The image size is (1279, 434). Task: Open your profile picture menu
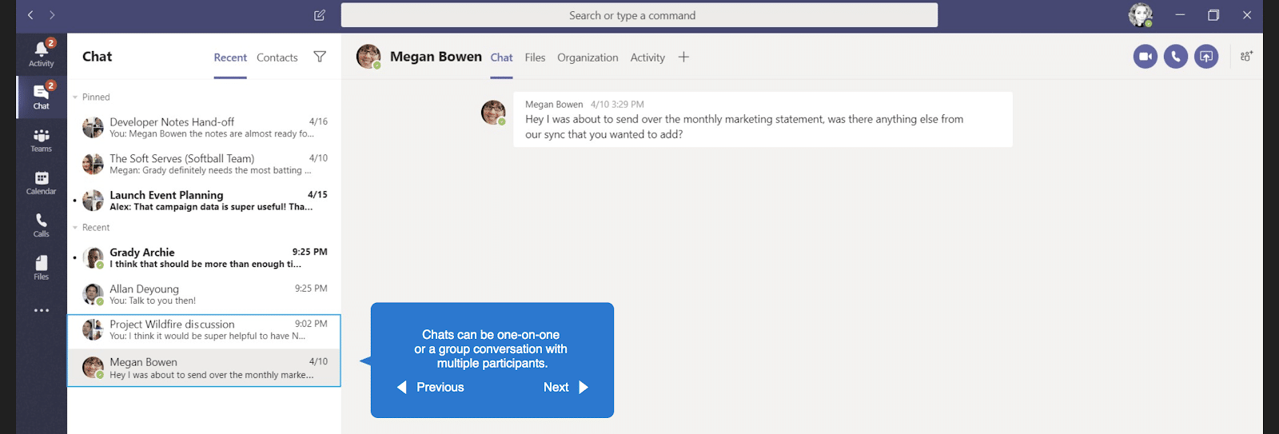[1141, 15]
